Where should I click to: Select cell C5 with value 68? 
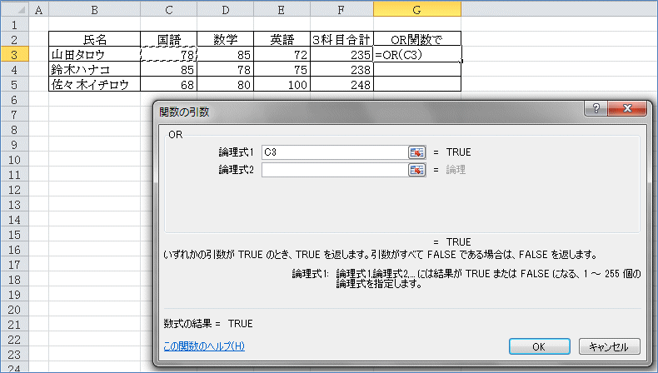coord(169,85)
